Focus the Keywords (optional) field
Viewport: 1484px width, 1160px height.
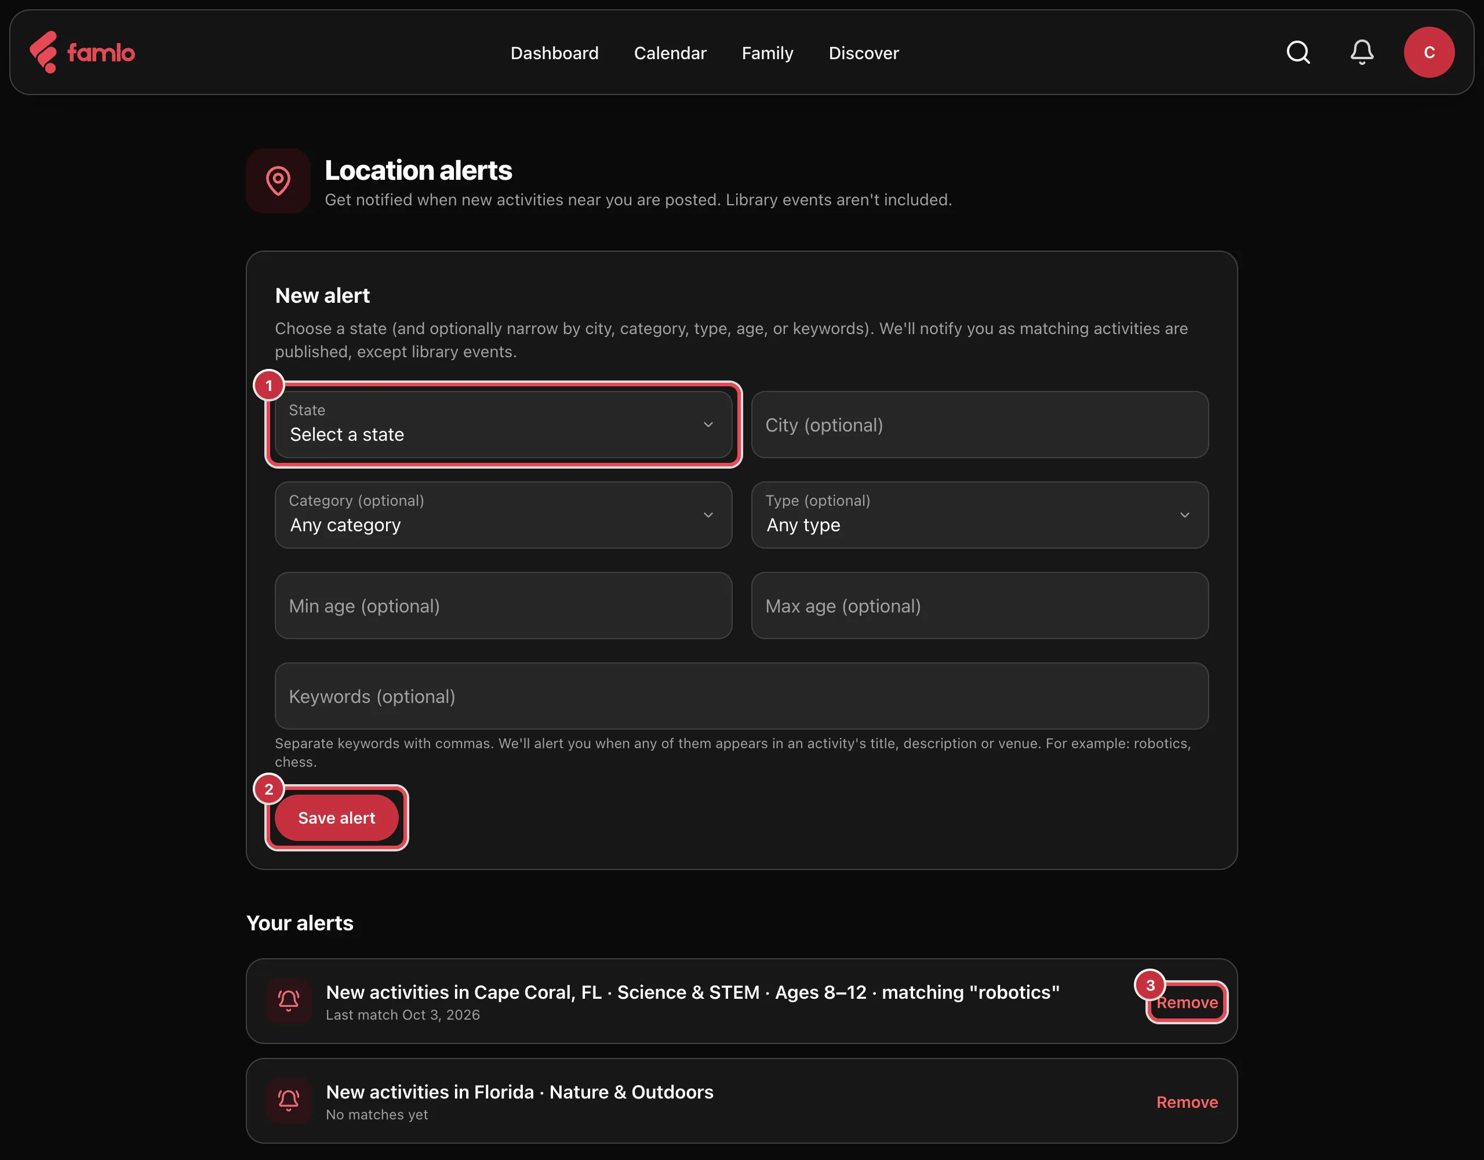point(741,695)
